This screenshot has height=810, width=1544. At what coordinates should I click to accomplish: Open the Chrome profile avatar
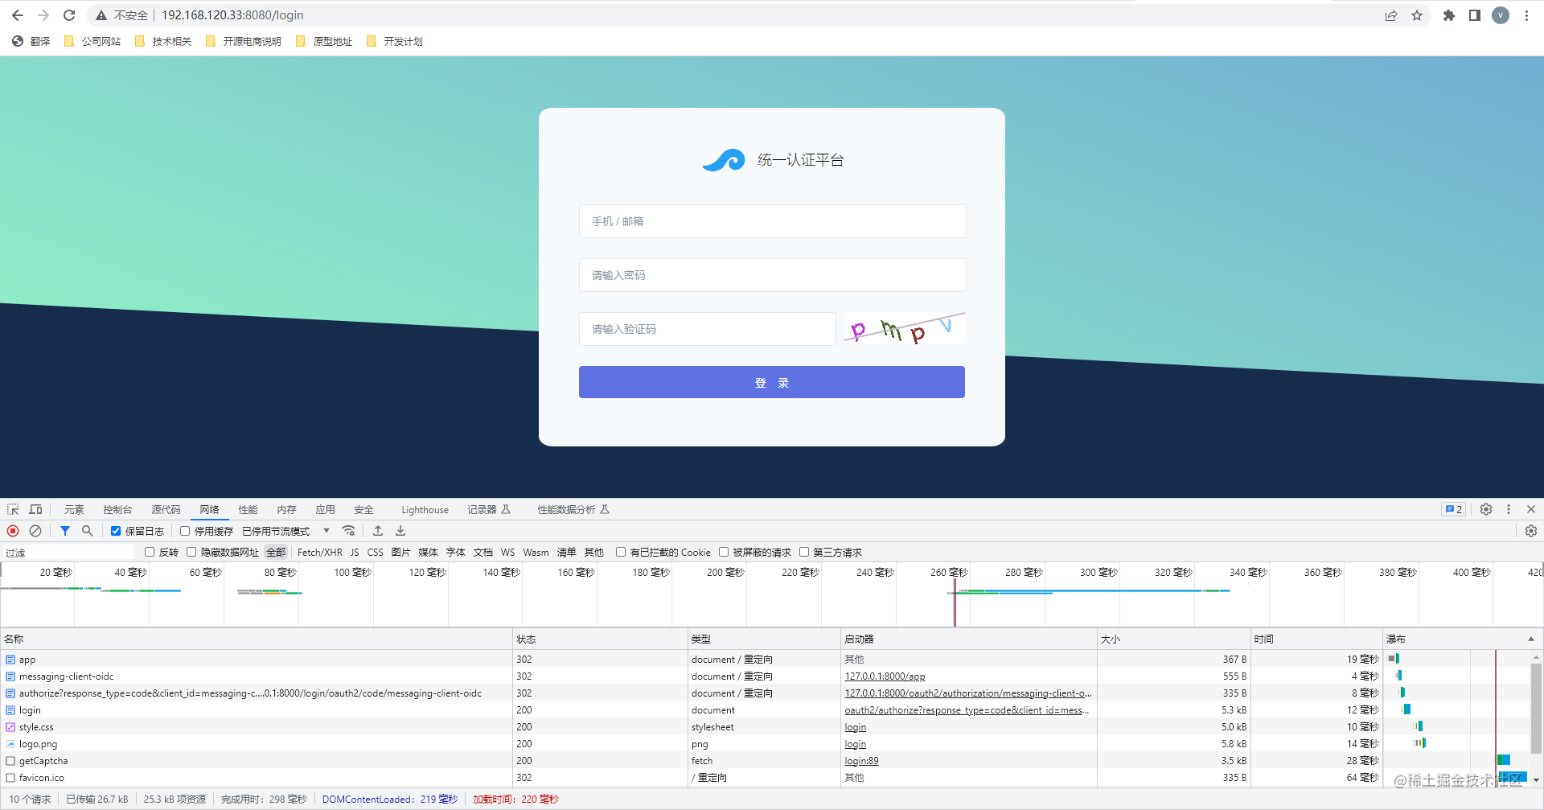point(1501,15)
